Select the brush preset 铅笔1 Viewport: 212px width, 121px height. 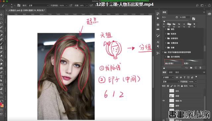[x=192, y=62]
